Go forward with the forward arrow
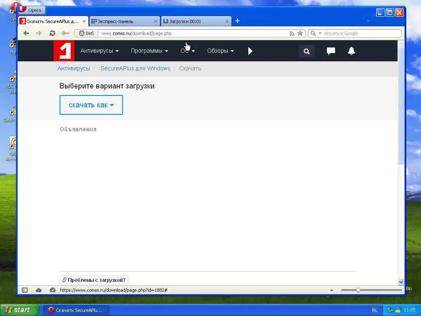 point(39,33)
